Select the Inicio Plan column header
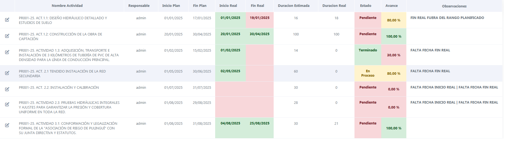This screenshot has width=515, height=161. pos(171,6)
